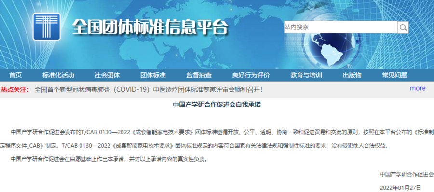
Task: Focus the 站内搜索 search field
Action: [x=341, y=27]
